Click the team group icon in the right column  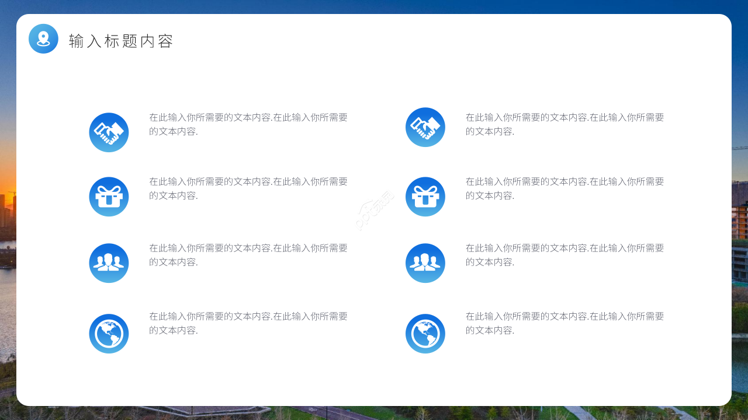coord(425,263)
